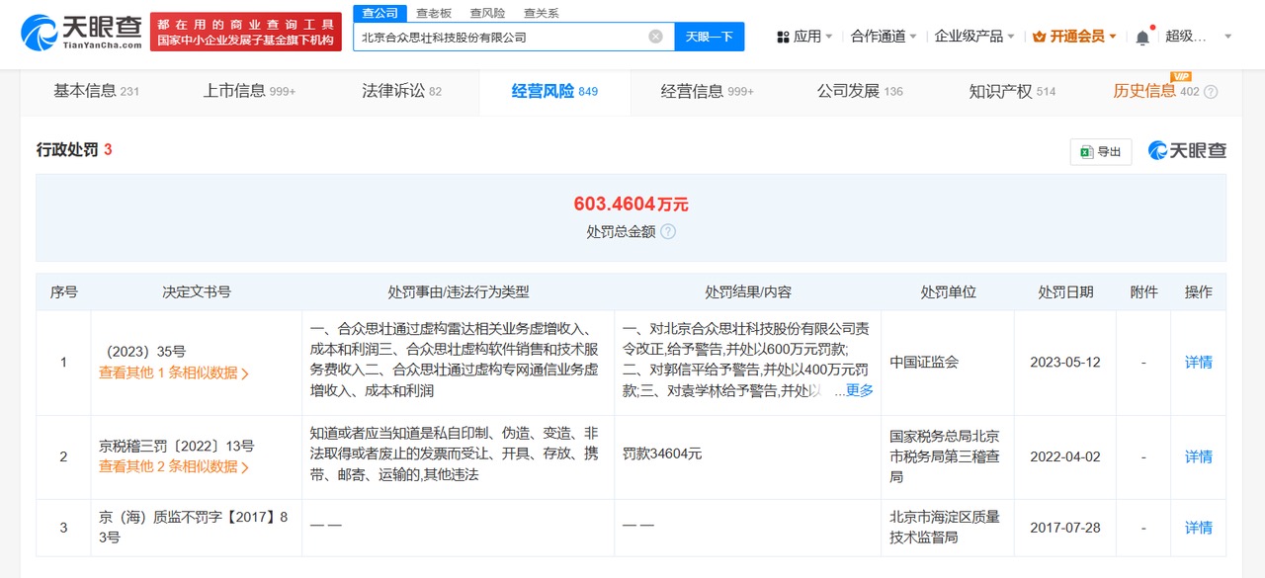Viewport: 1265px width, 578px height.
Task: Click the Excel icon on 导出 button
Action: coord(1085,151)
